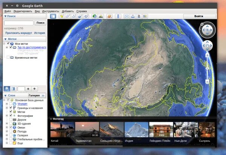Image resolution: width=226 pixels, height=155 pixels.
Task: Disable the Фотографии layer checkbox
Action: point(11,115)
